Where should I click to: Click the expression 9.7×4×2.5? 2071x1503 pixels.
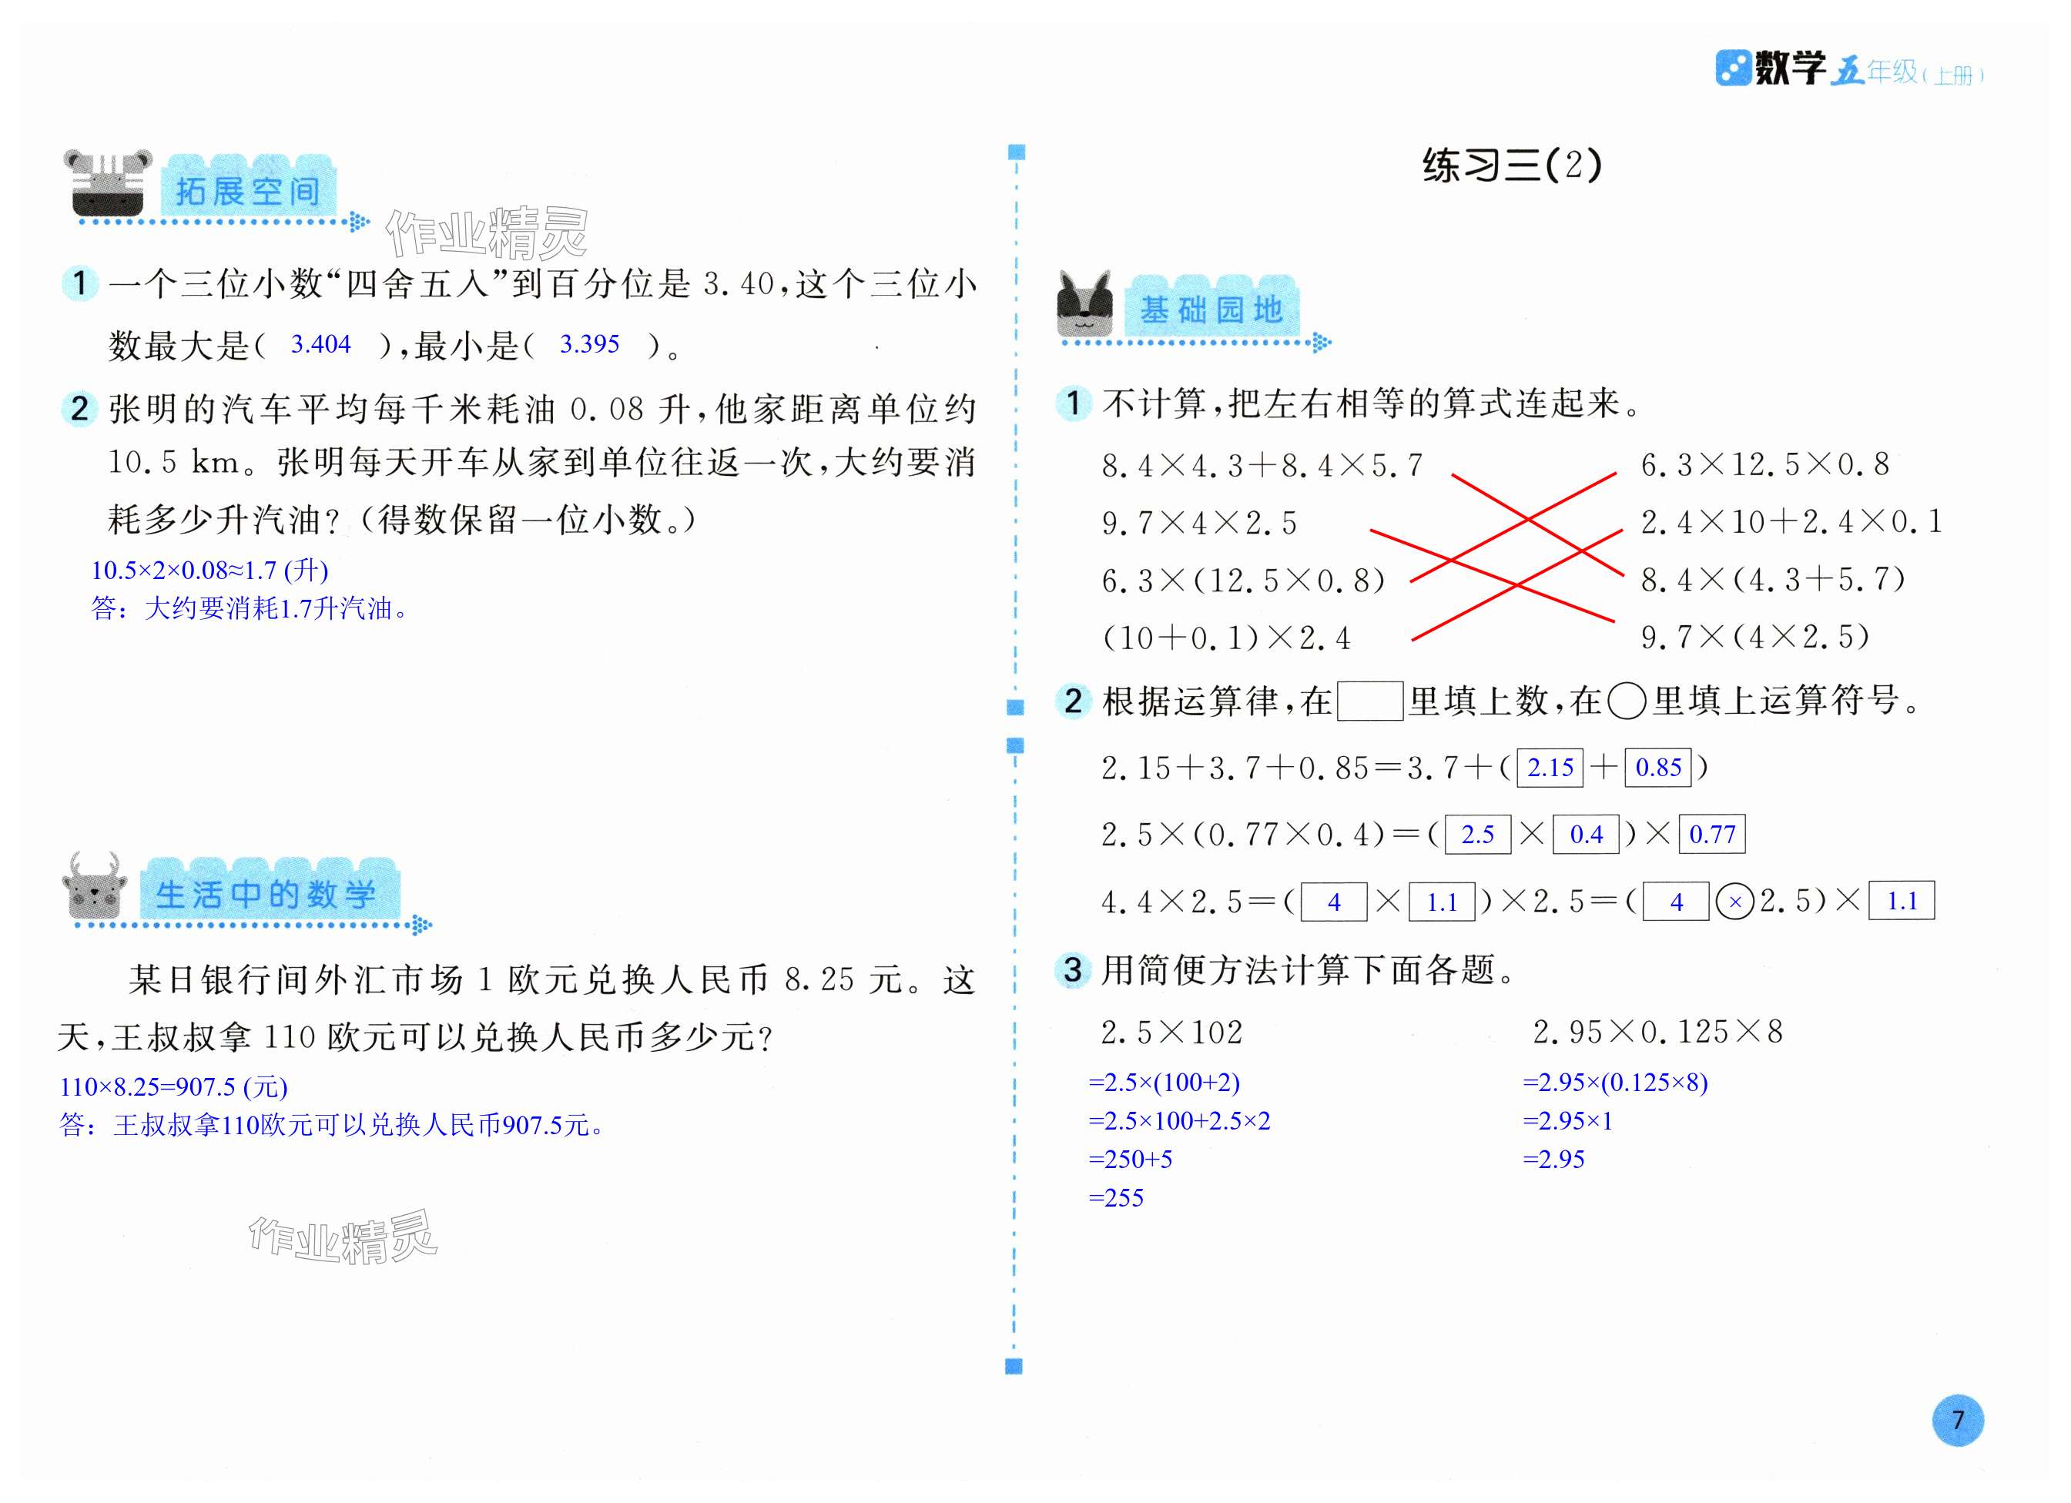point(1199,524)
